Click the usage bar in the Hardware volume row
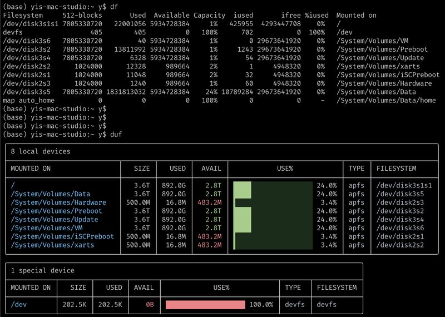 click(x=273, y=202)
